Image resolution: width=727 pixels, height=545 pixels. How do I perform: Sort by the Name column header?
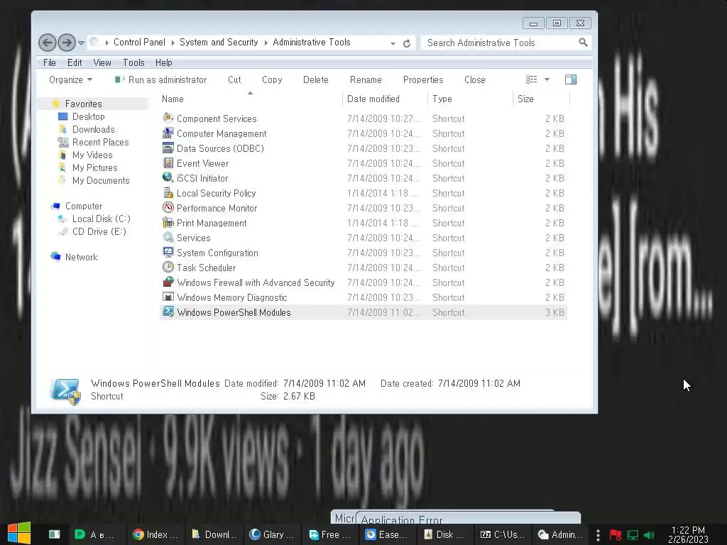coord(251,99)
